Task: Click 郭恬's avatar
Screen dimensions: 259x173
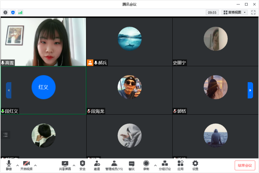Action: point(216,87)
